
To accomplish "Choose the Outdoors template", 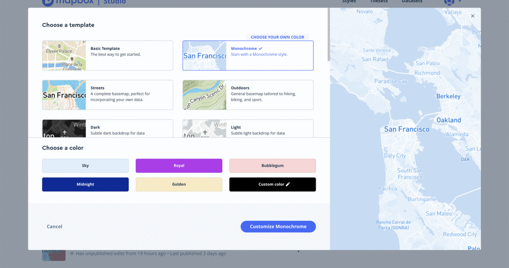I will [x=248, y=95].
